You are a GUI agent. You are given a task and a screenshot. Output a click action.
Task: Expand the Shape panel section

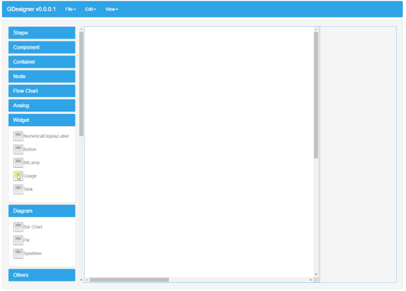(41, 33)
